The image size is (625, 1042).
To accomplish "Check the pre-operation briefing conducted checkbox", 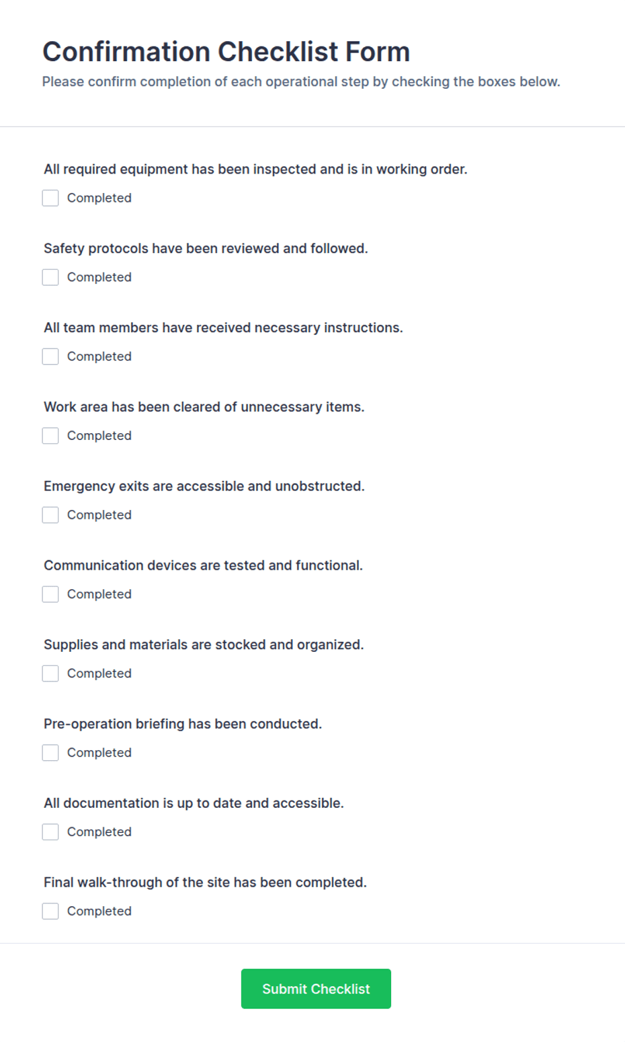I will [x=50, y=753].
